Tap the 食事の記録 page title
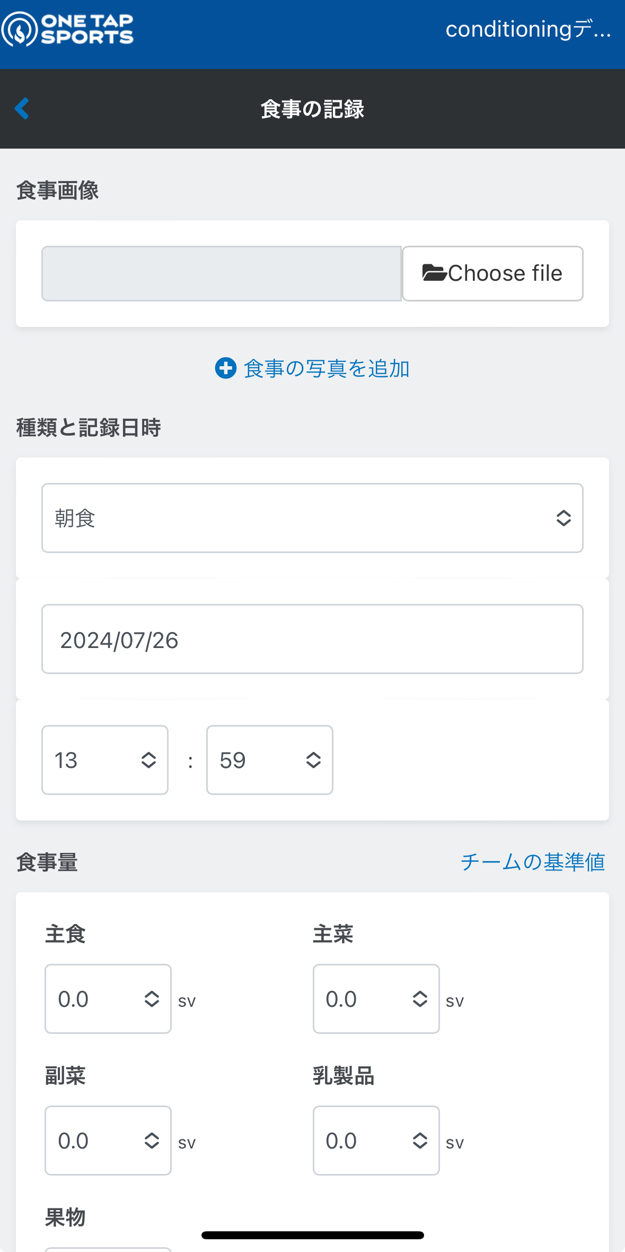The height and width of the screenshot is (1252, 625). pos(312,109)
